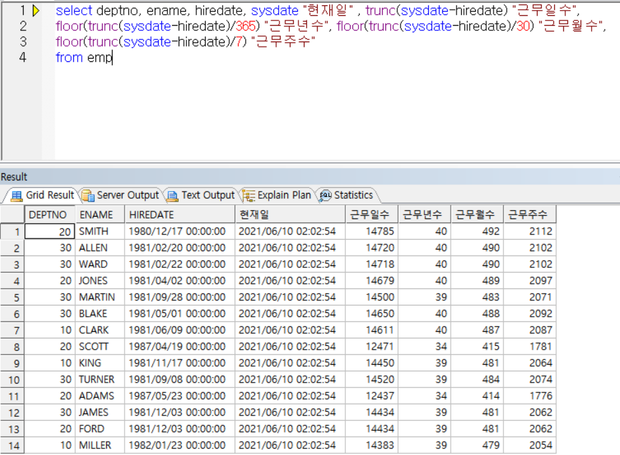Click the 근무일수 column header
Screen dimensions: 620x455
pos(372,215)
